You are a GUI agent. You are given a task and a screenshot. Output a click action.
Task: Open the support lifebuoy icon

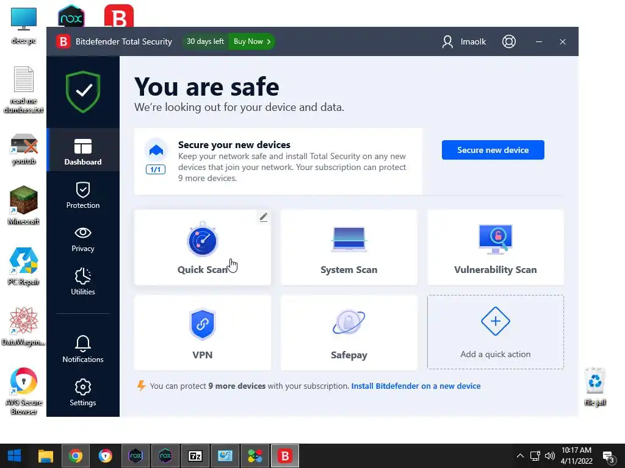(x=508, y=41)
